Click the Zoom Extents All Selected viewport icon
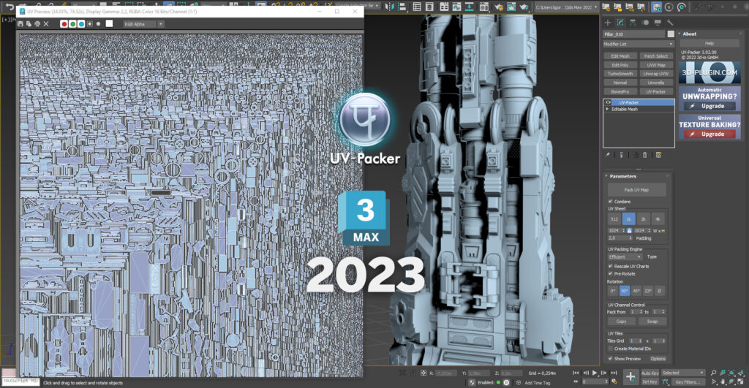This screenshot has height=388, width=749. click(741, 373)
